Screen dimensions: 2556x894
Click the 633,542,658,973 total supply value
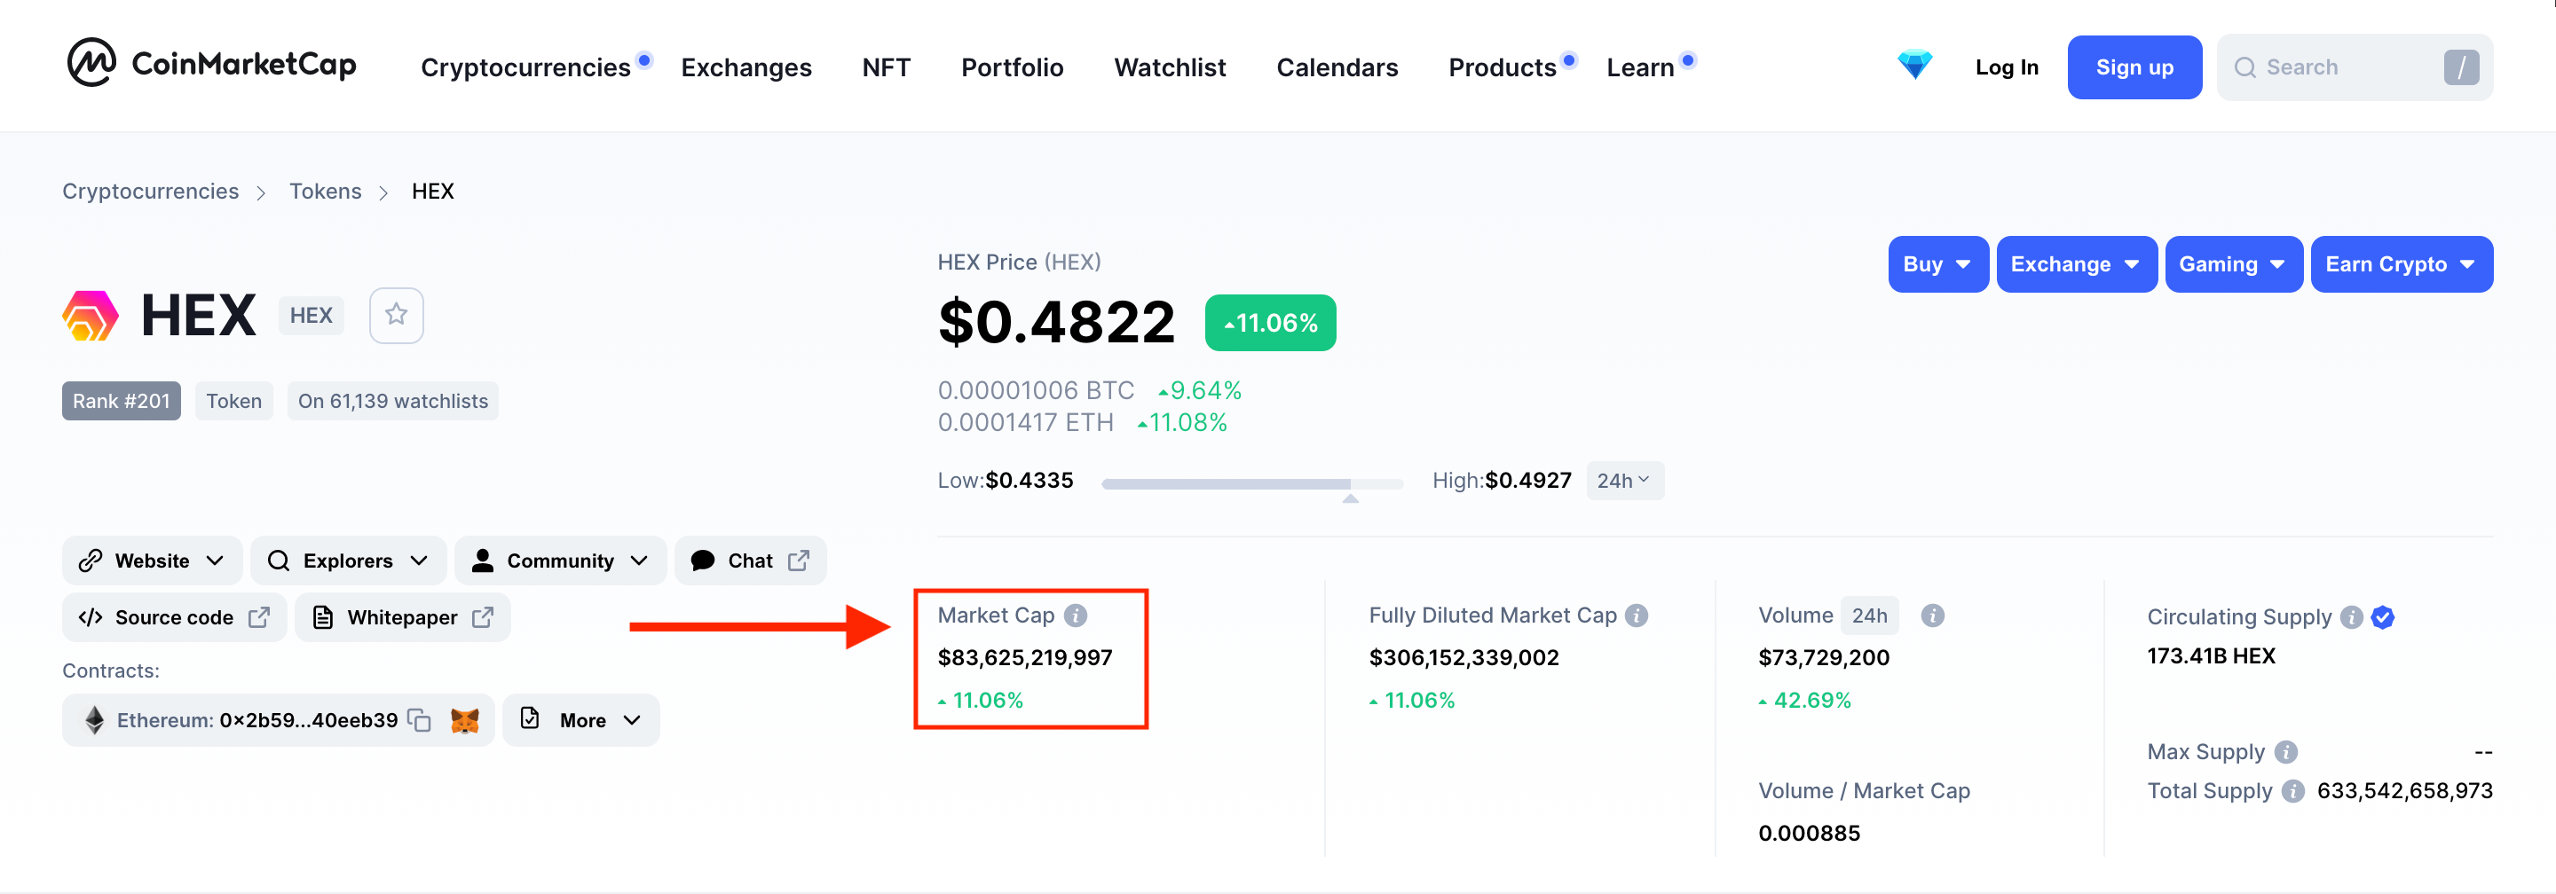point(2405,791)
